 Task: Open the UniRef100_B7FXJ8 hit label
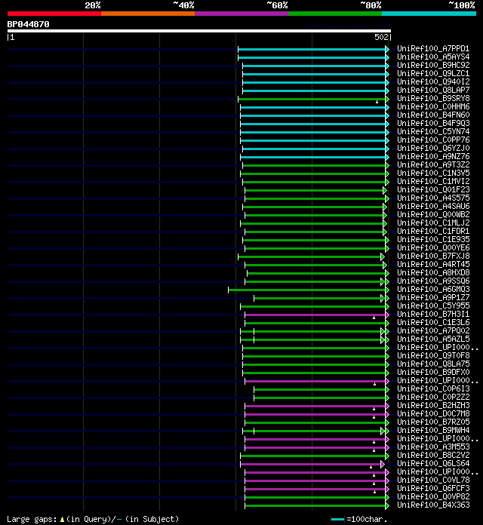pyautogui.click(x=433, y=256)
